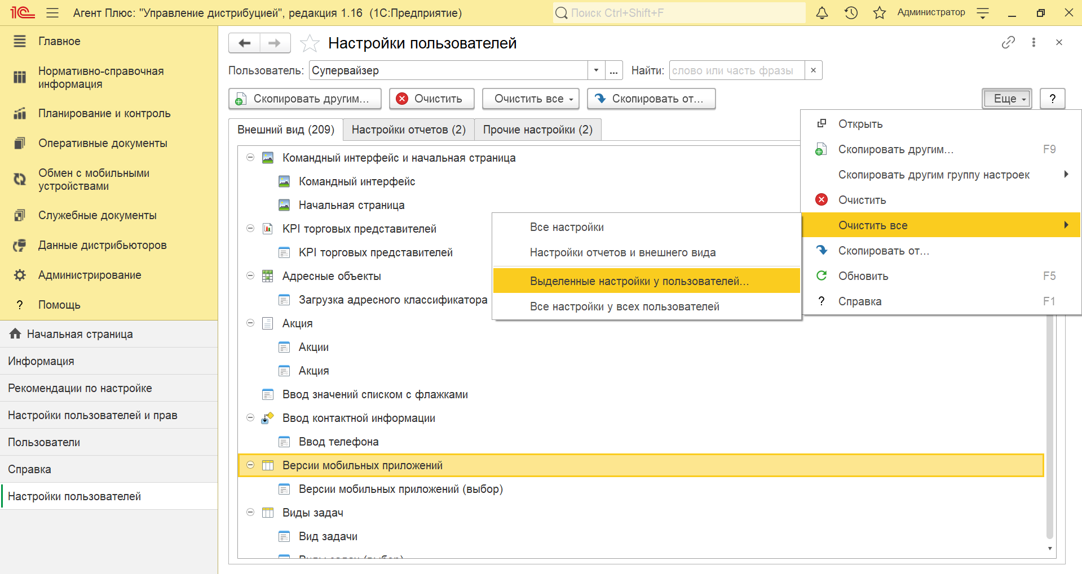Collapse Адресные объекты group
This screenshot has width=1082, height=574.
[250, 276]
